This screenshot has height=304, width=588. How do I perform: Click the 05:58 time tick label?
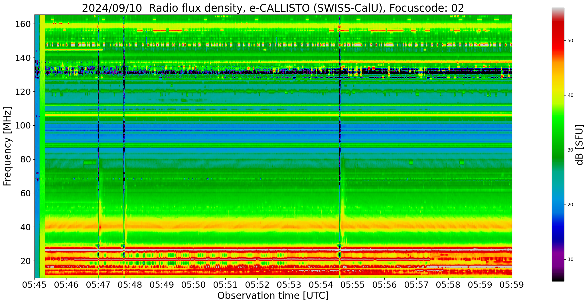click(448, 285)
